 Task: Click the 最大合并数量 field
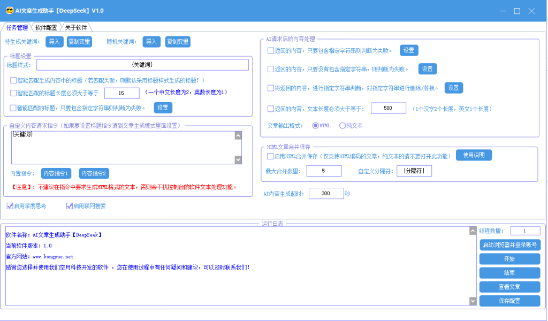tap(324, 171)
